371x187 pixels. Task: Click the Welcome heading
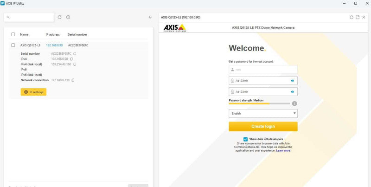[x=248, y=48]
